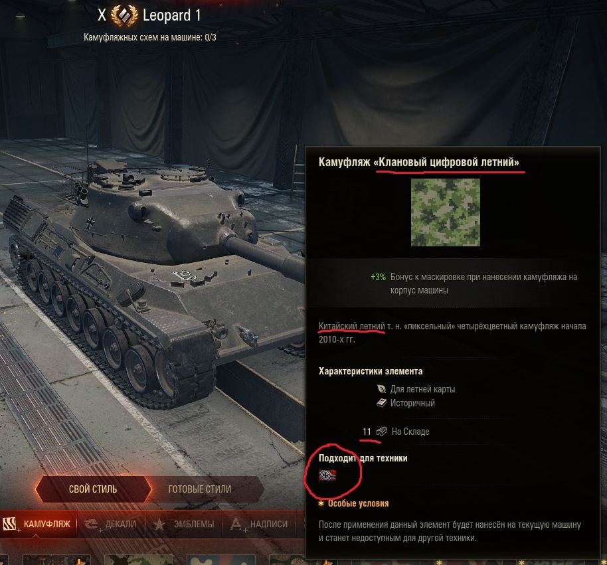Select the zebra-stripe Камуфляж icon
The height and width of the screenshot is (565, 607).
pos(10,525)
